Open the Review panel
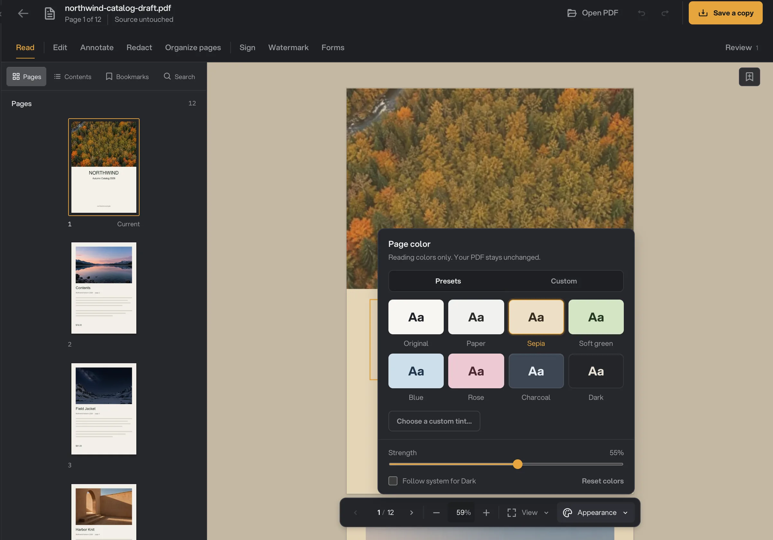 point(741,48)
